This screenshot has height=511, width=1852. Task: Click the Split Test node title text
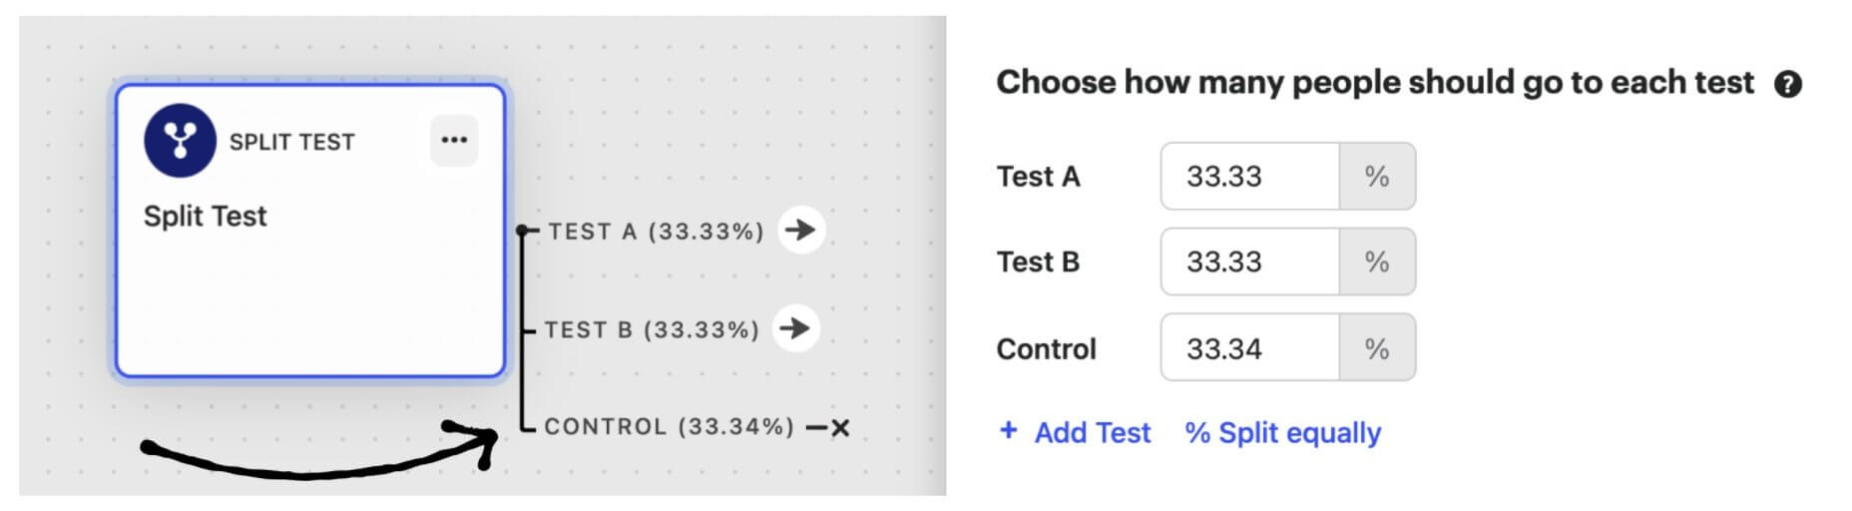pos(205,217)
